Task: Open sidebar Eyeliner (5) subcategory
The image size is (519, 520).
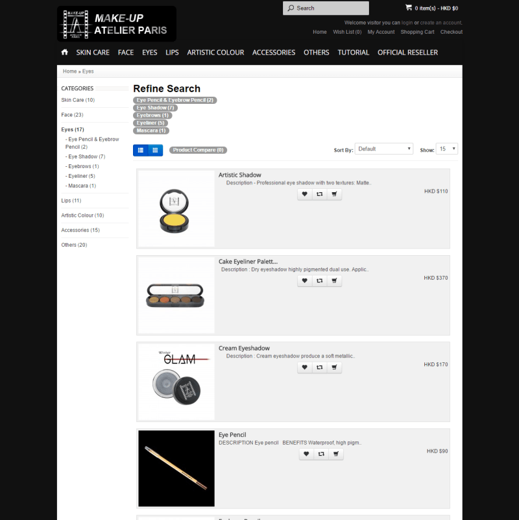Action: [80, 176]
